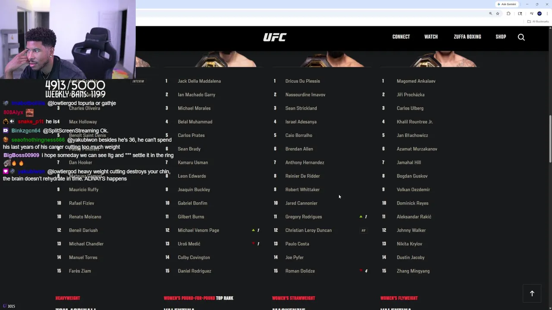Bookmark this page with the star icon

(x=498, y=14)
